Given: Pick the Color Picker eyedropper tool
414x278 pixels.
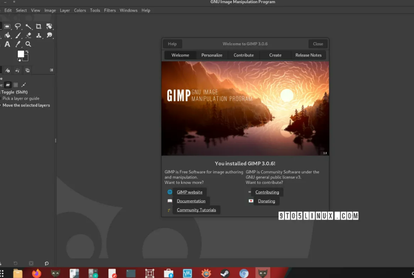Looking at the screenshot, I should pyautogui.click(x=18, y=44).
